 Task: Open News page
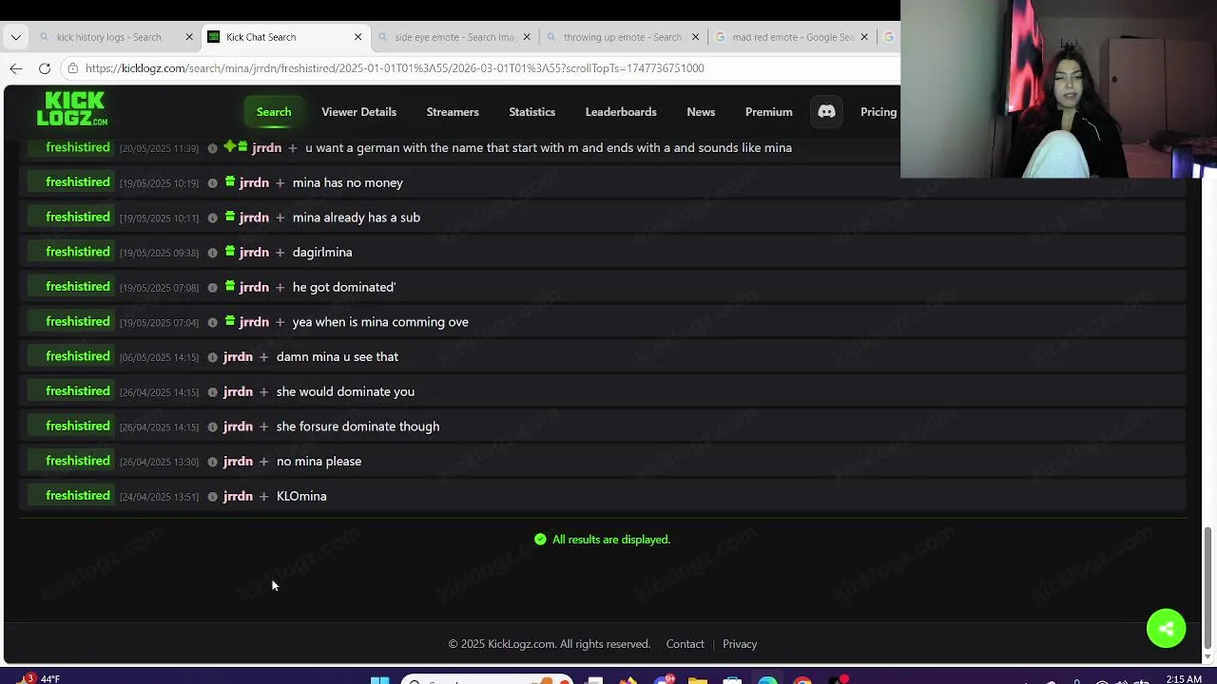point(701,112)
